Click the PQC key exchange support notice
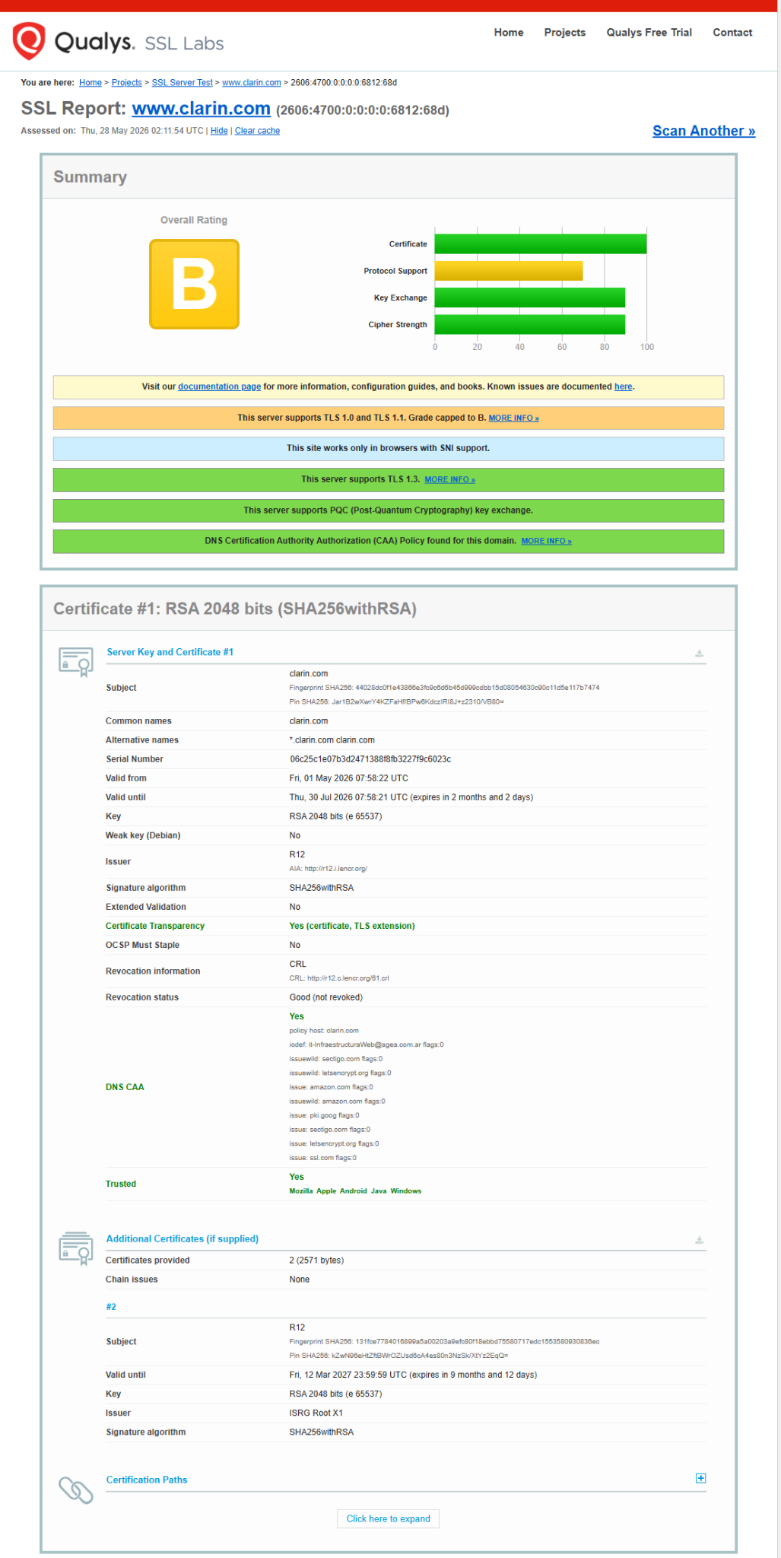 [x=388, y=510]
